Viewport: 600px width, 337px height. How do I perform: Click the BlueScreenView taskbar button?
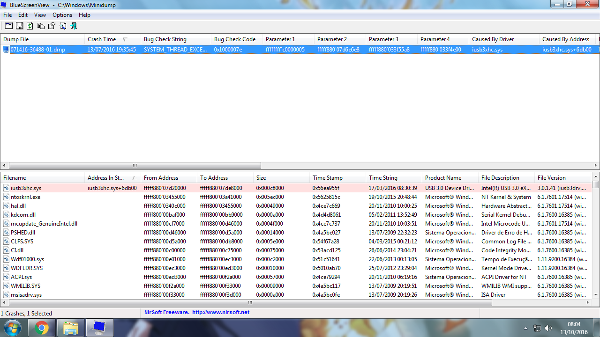[99, 328]
